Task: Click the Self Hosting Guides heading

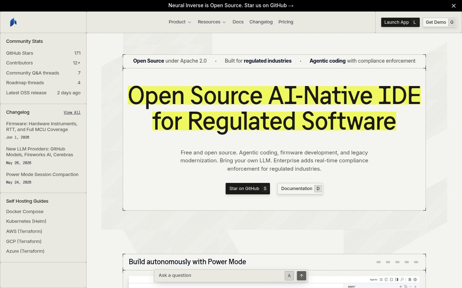Action: point(27,201)
